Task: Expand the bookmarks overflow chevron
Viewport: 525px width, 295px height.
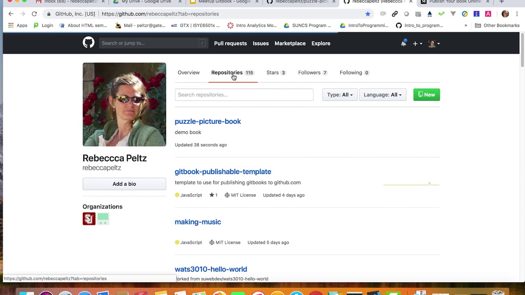Action: pyautogui.click(x=466, y=25)
